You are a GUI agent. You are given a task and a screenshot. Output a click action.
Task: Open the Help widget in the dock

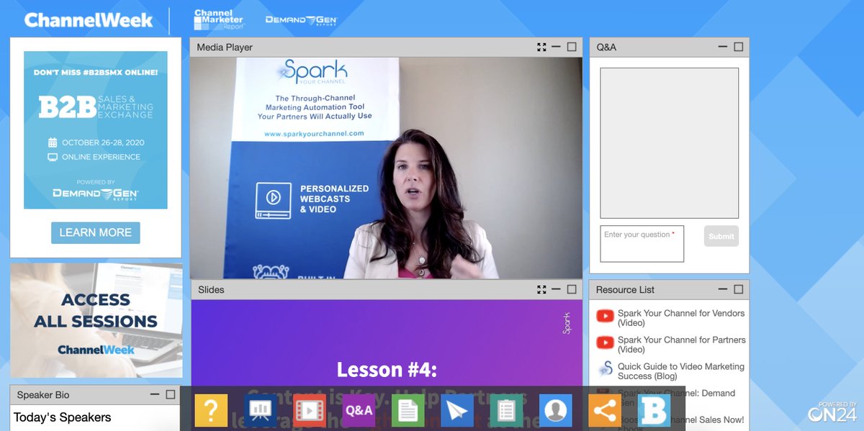(211, 411)
